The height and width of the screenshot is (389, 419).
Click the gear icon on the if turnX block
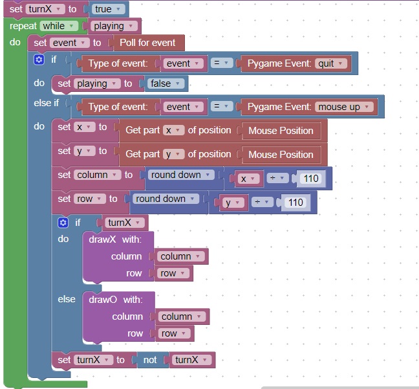(x=63, y=223)
